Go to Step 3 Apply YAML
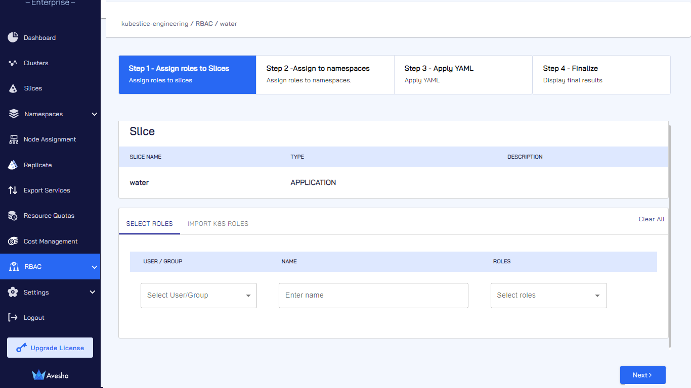Screen dimensions: 691x388 (463, 75)
